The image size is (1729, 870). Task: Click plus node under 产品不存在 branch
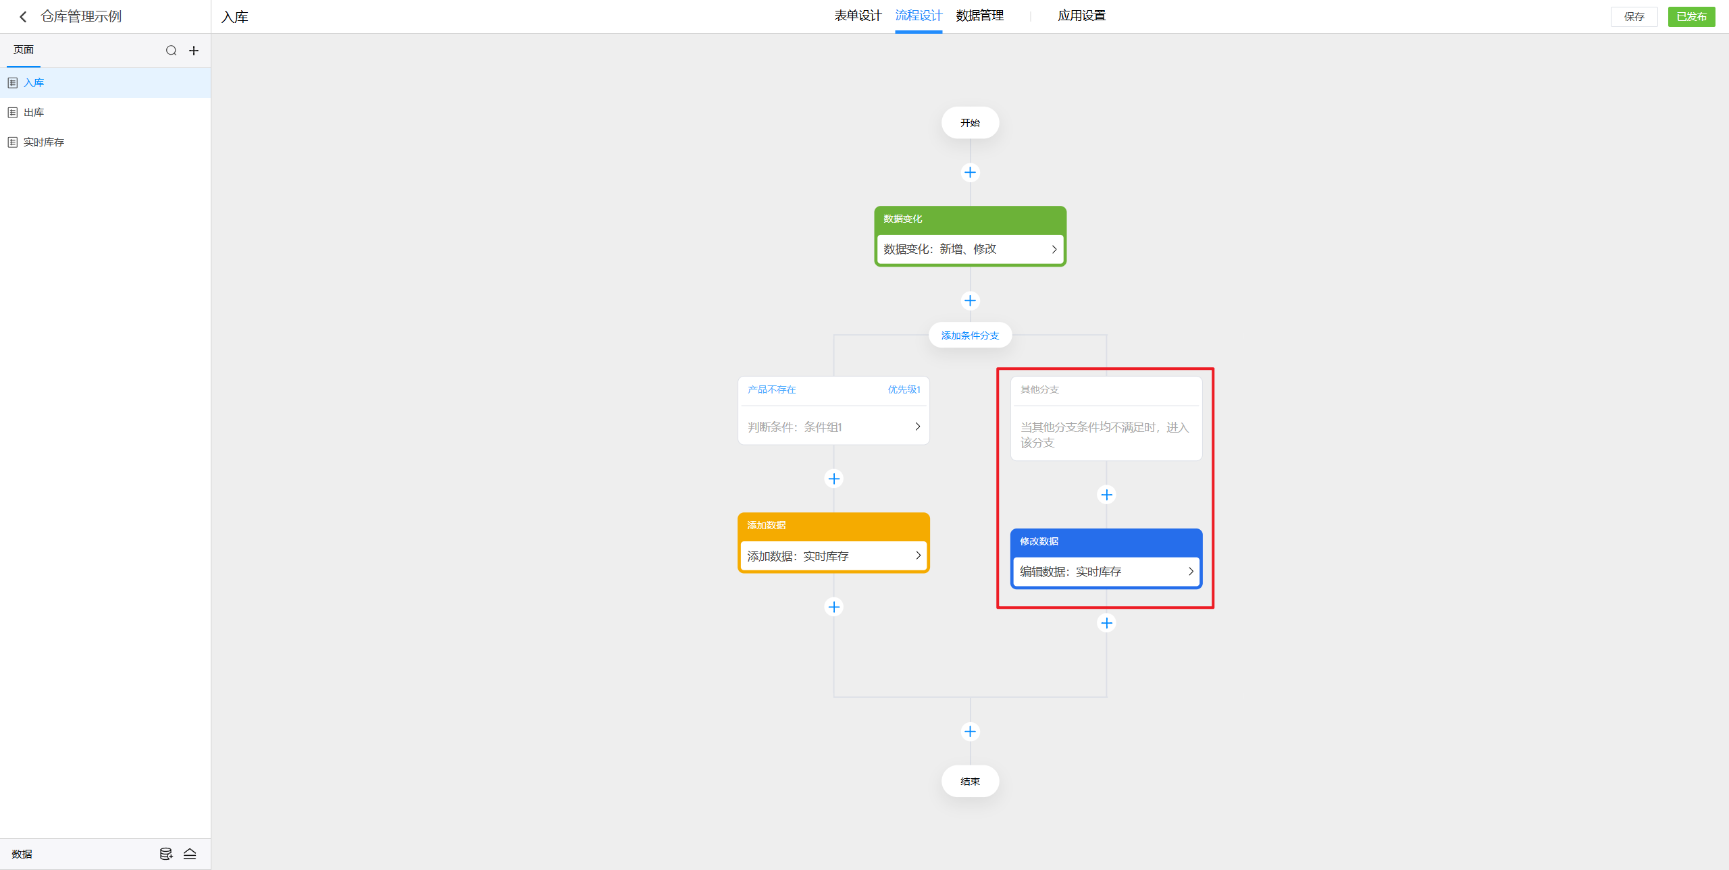click(834, 479)
